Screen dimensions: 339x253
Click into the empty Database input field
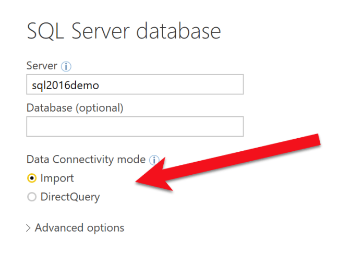135,126
